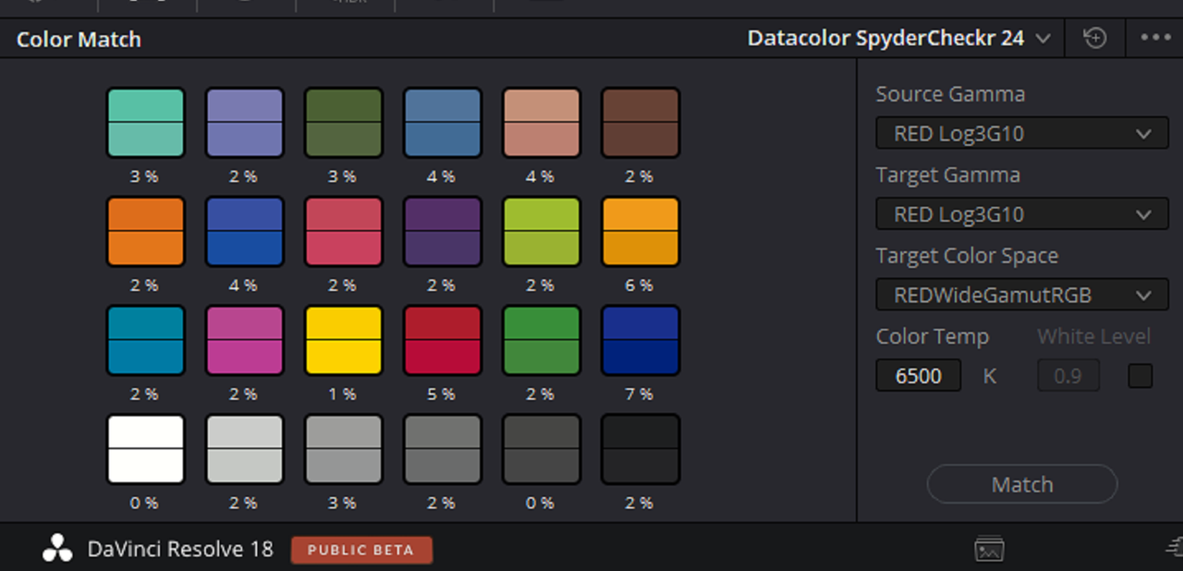
Task: Select the medium gray swatch with 3 %
Action: (343, 450)
